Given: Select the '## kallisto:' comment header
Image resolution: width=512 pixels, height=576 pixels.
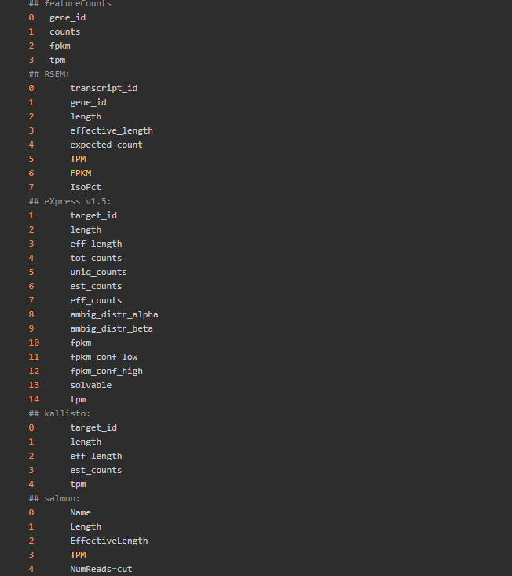Looking at the screenshot, I should pos(60,413).
